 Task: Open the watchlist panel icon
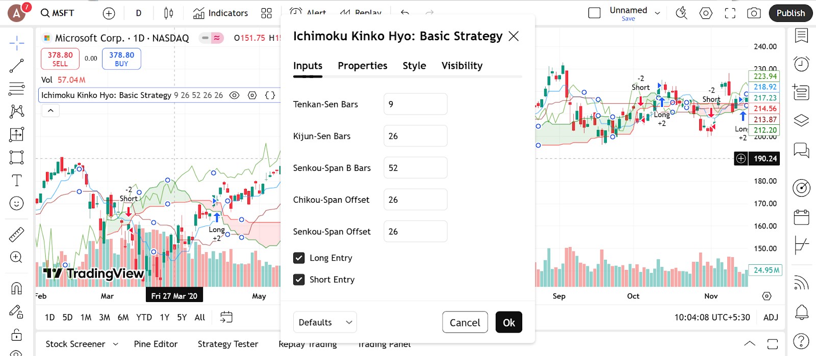(801, 36)
